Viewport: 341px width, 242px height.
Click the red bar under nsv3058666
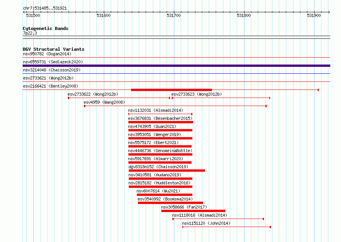pyautogui.click(x=193, y=211)
